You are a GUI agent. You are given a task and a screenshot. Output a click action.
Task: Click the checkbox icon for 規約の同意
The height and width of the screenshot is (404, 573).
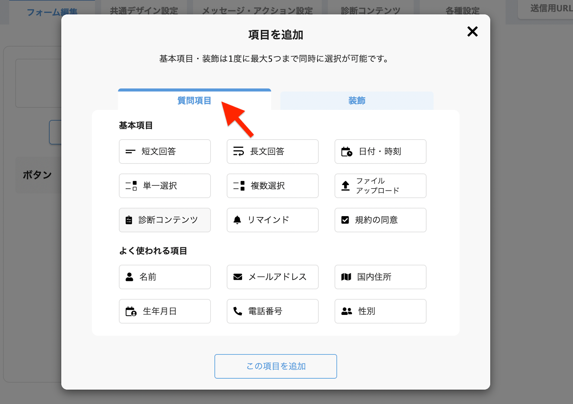(345, 220)
